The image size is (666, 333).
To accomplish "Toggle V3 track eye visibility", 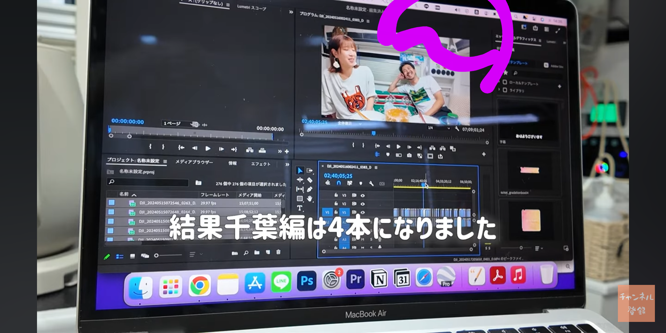I will (x=363, y=195).
